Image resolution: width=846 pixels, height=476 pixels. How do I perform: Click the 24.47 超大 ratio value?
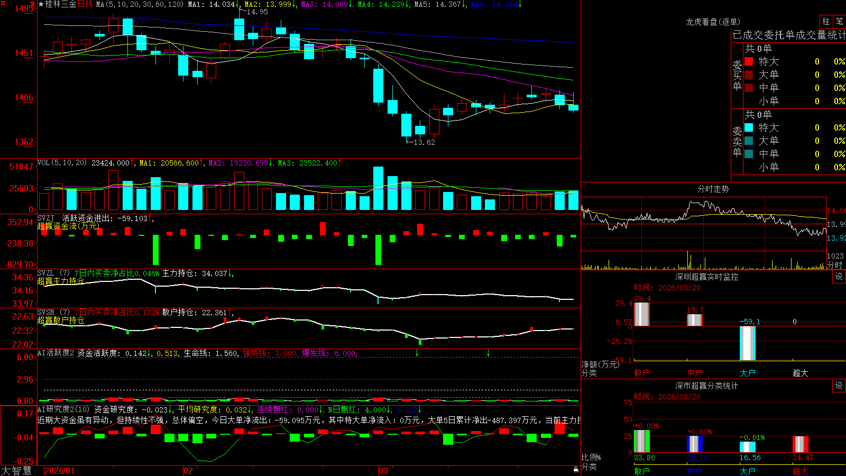(803, 457)
